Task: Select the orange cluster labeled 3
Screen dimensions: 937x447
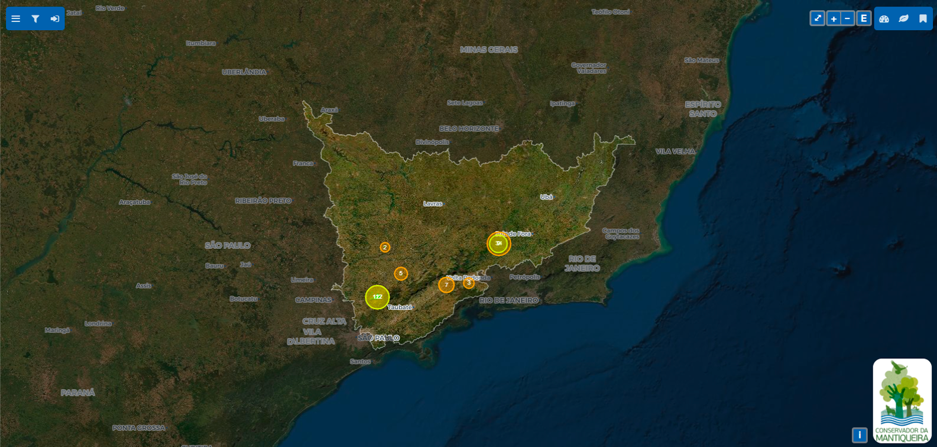Action: tap(469, 283)
